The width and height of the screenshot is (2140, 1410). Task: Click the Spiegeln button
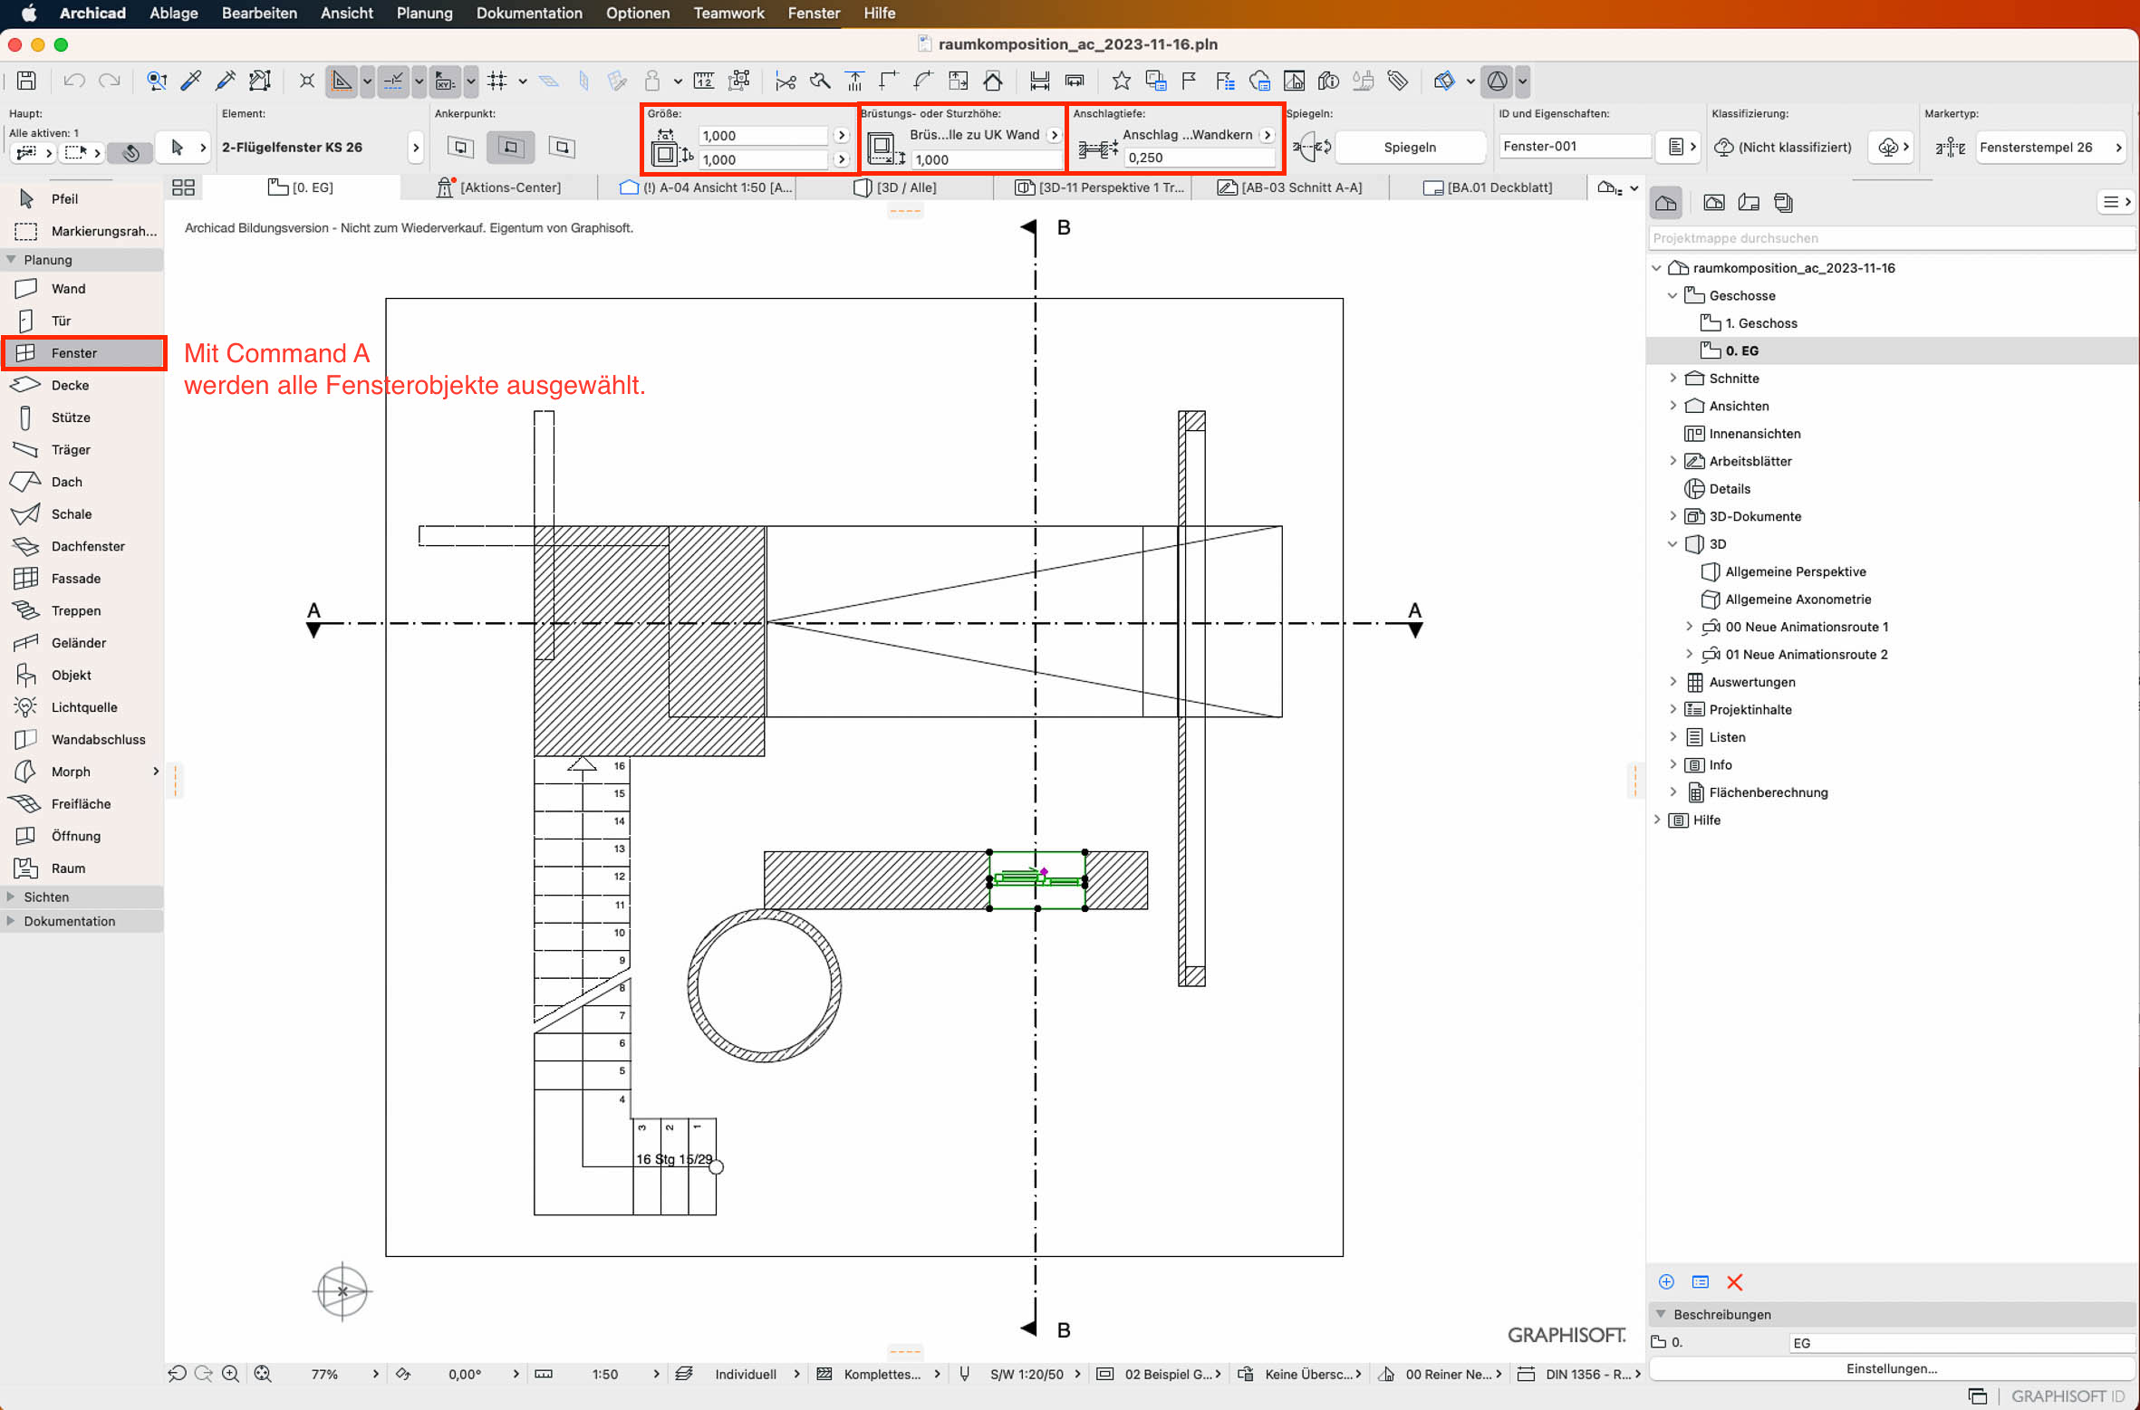pyautogui.click(x=1409, y=147)
